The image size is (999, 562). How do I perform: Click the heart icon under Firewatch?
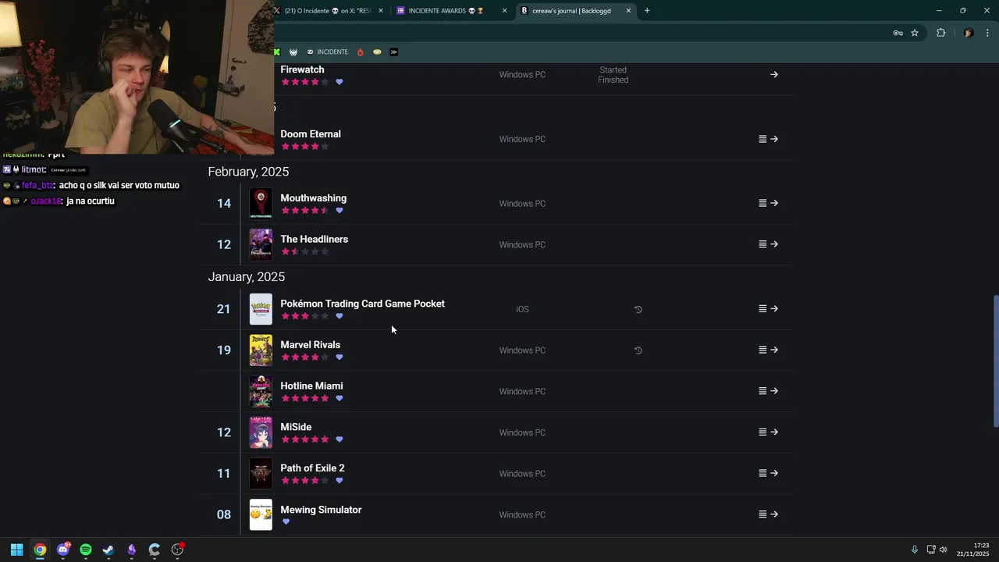coord(340,82)
